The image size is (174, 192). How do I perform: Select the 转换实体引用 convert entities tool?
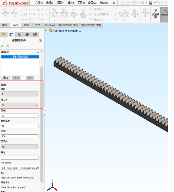pos(64,13)
